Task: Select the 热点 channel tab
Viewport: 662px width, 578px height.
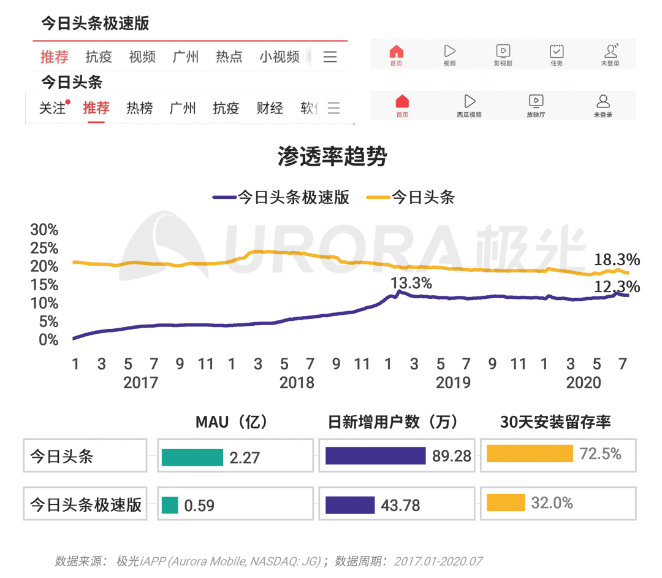Action: coord(229,57)
